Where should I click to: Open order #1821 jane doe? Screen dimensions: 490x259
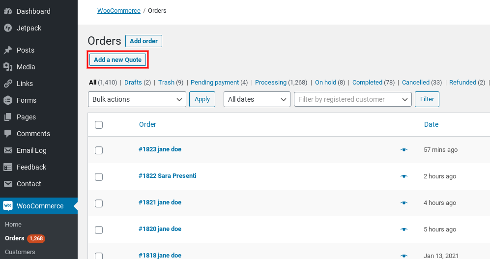[160, 202]
